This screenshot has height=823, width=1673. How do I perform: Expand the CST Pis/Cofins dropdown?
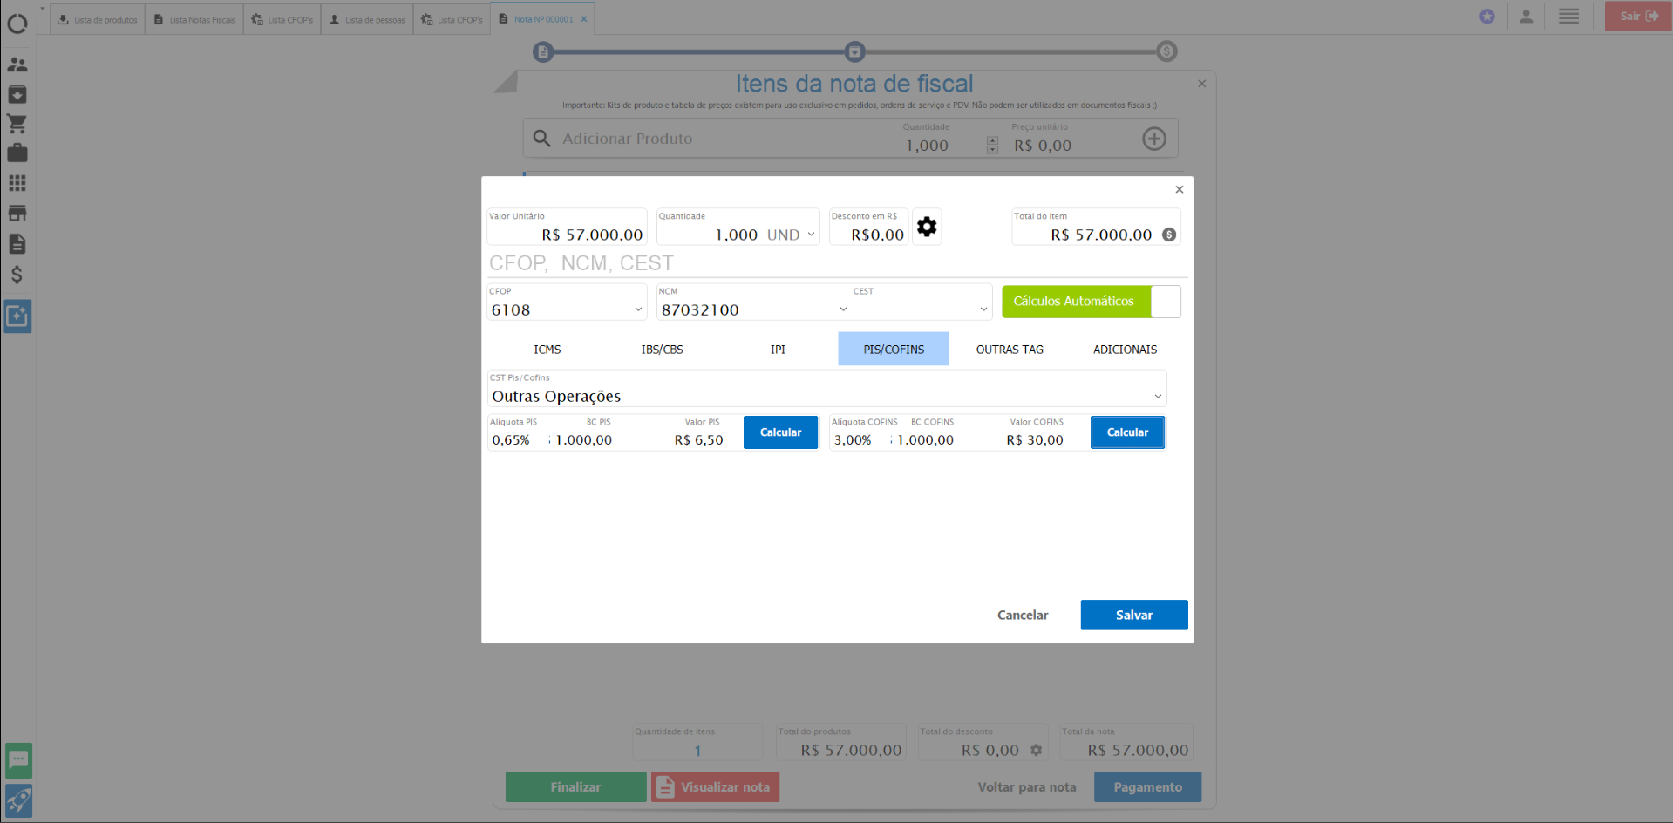[x=1158, y=397]
